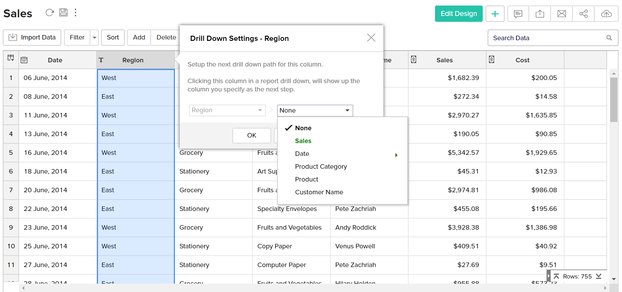Click the cloud upload icon

point(606,14)
